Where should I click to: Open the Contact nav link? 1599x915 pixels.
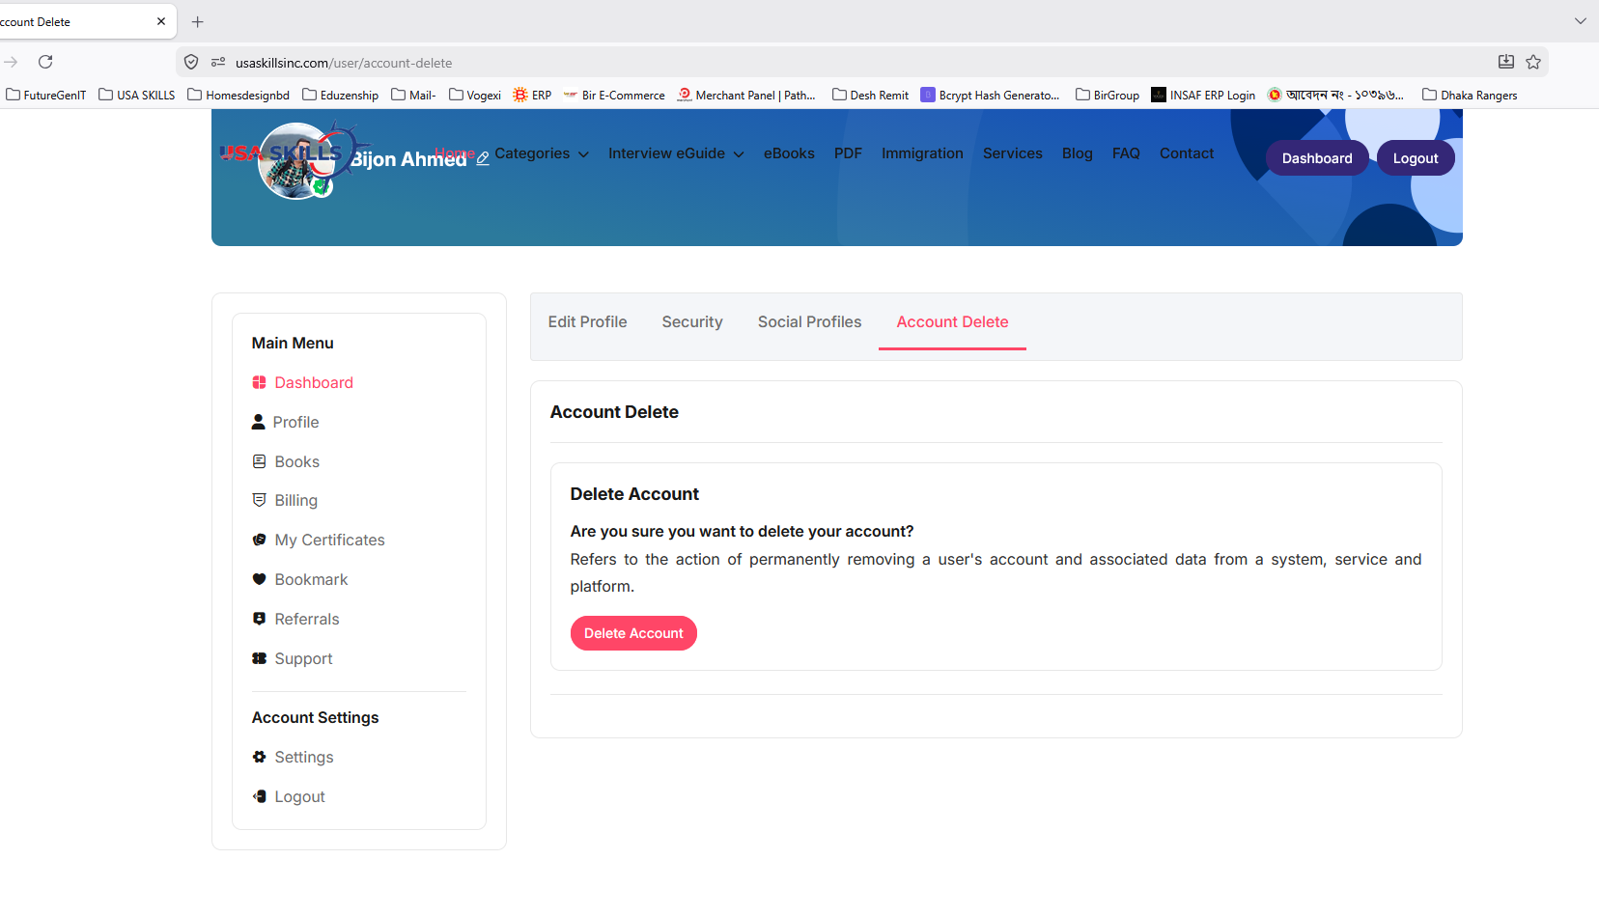click(1187, 153)
